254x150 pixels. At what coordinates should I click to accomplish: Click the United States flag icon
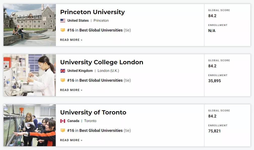[63, 20]
